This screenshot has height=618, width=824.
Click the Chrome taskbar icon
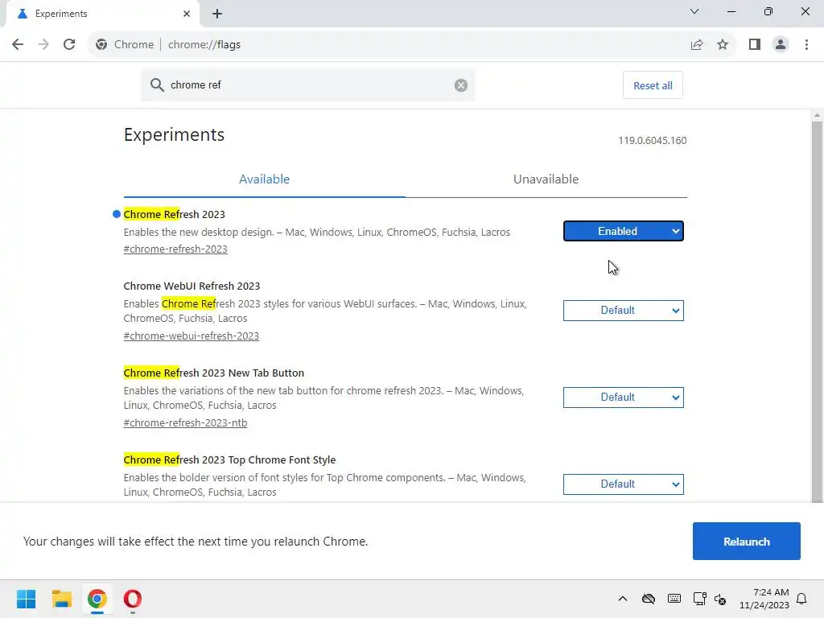tap(97, 599)
